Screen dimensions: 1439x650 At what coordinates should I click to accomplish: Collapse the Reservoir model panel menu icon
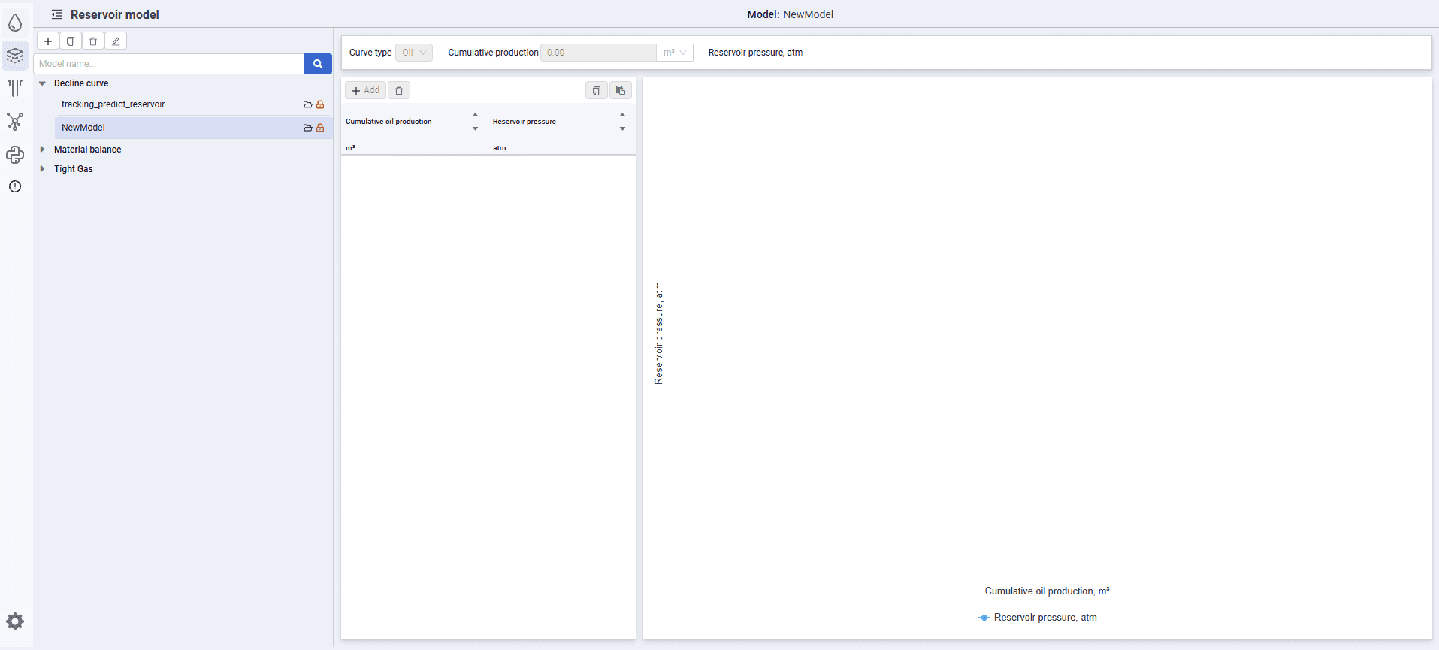click(57, 14)
